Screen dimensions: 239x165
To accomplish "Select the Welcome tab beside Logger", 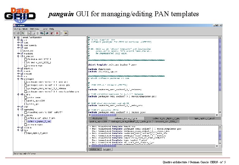I will [95, 149].
